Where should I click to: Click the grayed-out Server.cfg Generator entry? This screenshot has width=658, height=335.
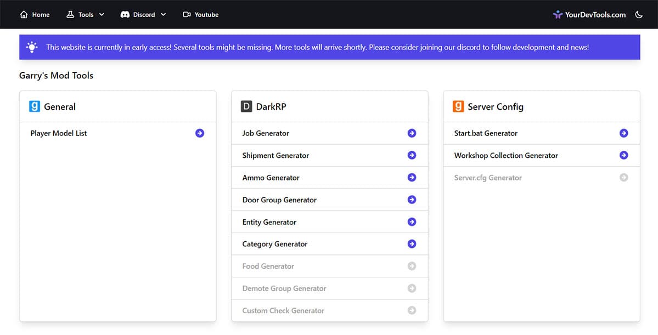point(488,177)
